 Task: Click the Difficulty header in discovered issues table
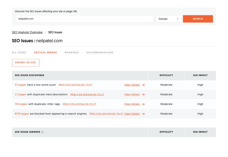pyautogui.click(x=166, y=75)
